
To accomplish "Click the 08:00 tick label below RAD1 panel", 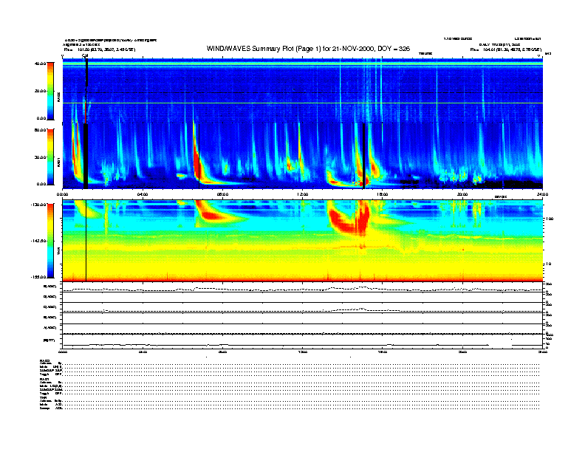I will coord(222,194).
